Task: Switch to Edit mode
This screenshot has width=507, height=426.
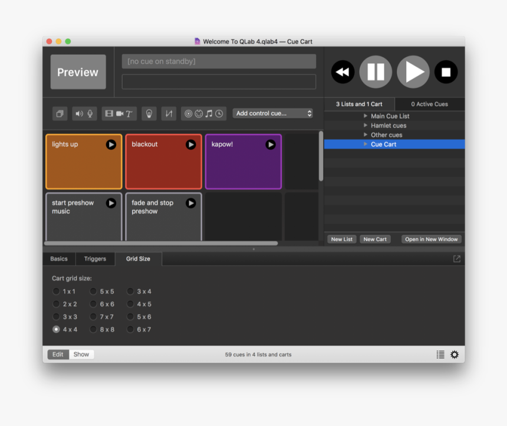Action: pyautogui.click(x=58, y=355)
